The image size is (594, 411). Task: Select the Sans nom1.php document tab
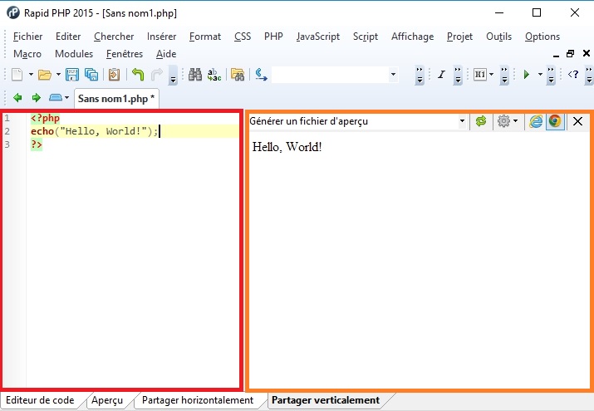tap(116, 99)
